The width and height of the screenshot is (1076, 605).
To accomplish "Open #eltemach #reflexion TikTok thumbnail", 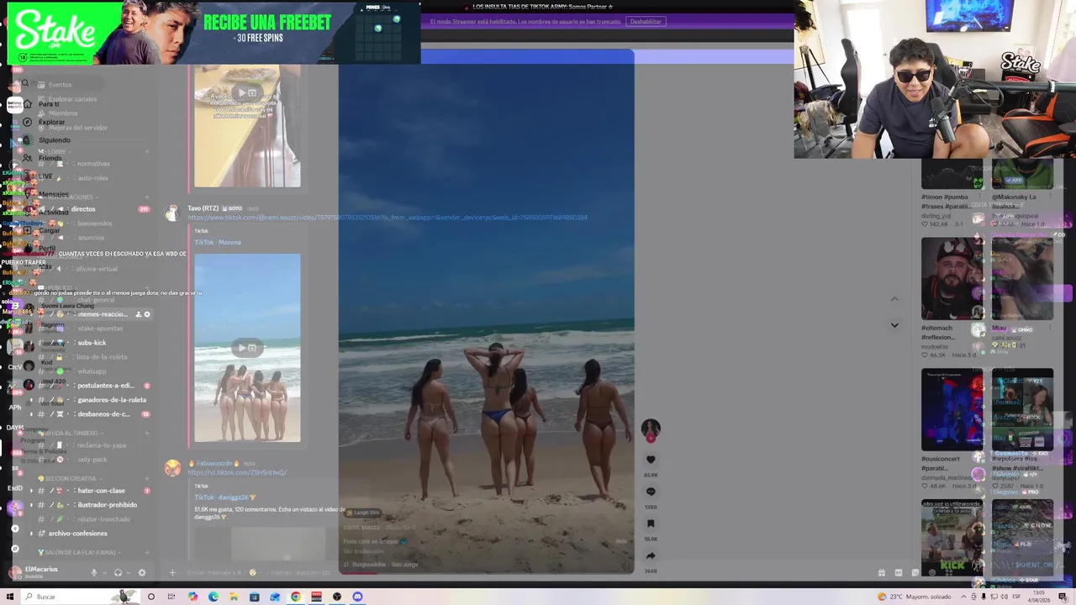I will pyautogui.click(x=952, y=278).
